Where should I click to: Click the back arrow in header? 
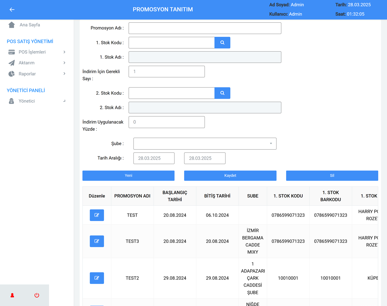point(12,10)
